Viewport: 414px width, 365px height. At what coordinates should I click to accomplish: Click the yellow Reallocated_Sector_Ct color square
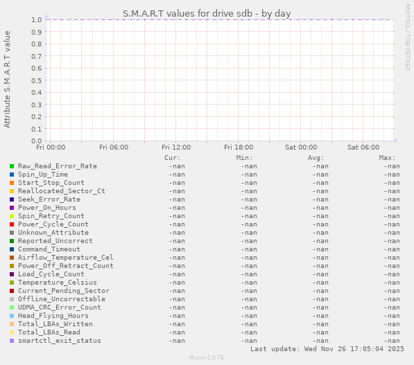point(12,191)
